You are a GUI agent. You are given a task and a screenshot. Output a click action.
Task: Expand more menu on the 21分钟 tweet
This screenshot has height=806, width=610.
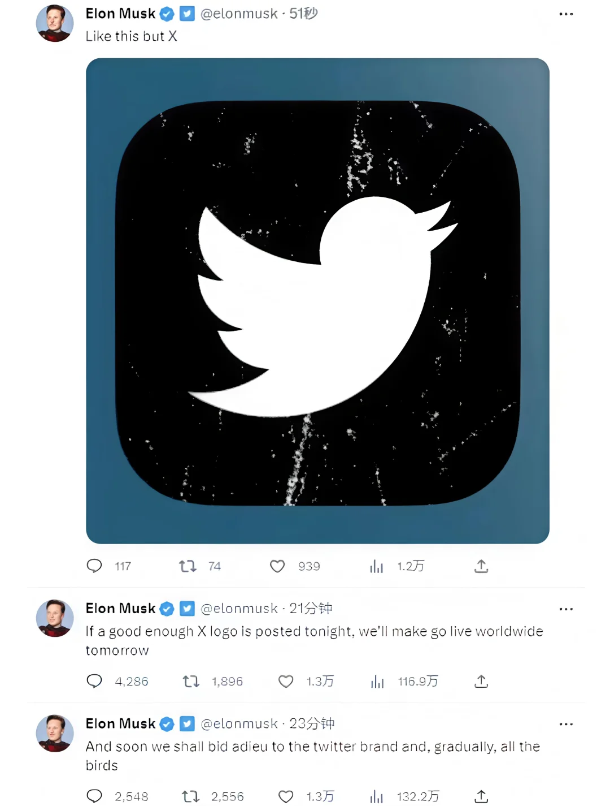[565, 609]
